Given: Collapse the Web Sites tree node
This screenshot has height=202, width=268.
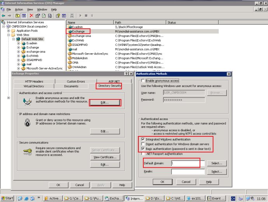Looking at the screenshot, I should point(9,35).
